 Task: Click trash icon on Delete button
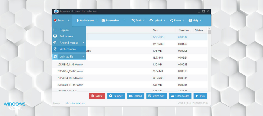pyautogui.click(x=92, y=96)
